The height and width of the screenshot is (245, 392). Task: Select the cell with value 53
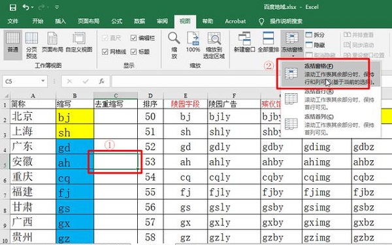(150, 162)
